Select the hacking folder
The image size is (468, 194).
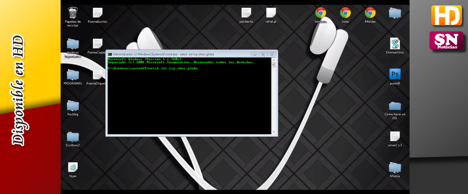(73, 106)
